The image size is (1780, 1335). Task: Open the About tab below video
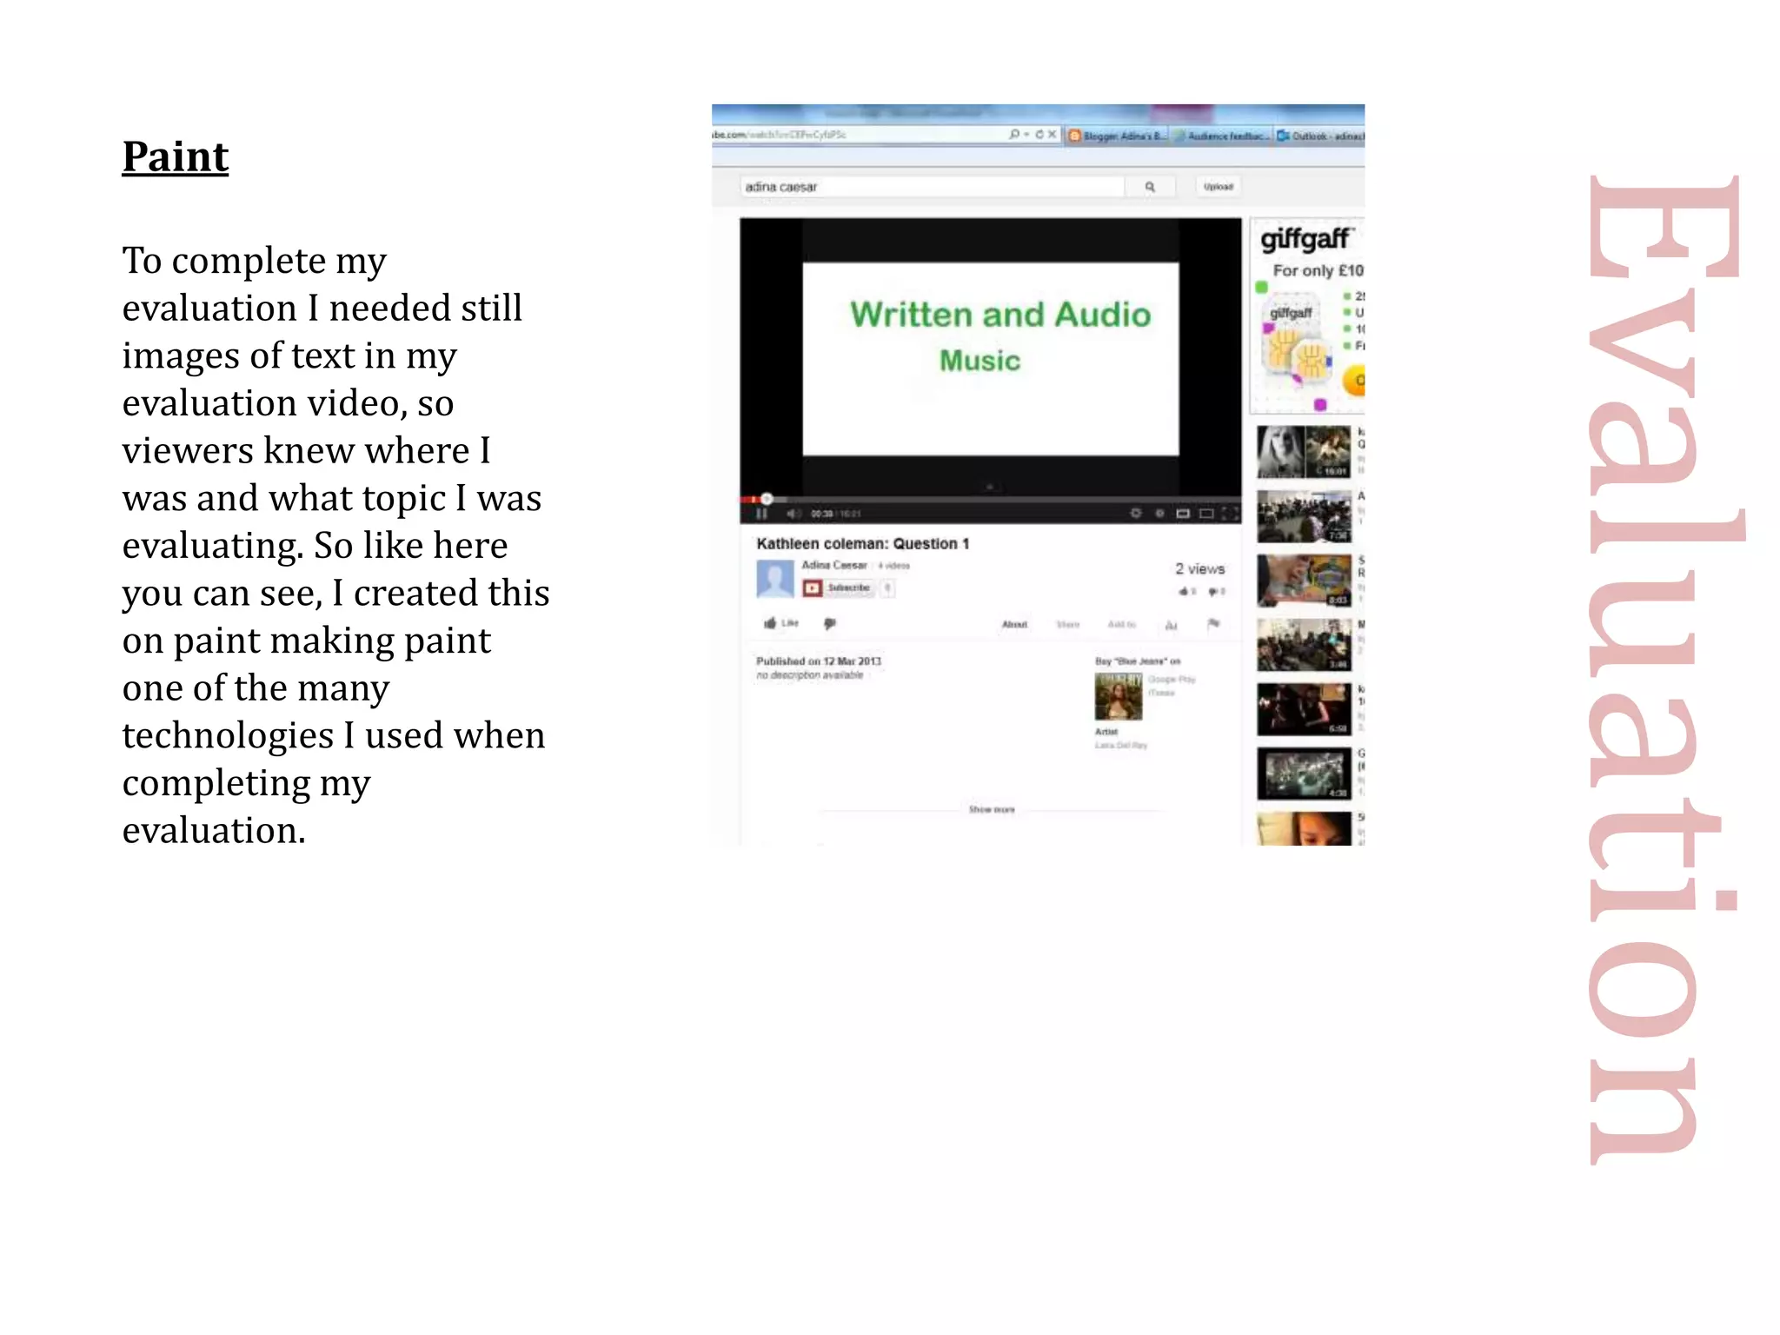1014,624
